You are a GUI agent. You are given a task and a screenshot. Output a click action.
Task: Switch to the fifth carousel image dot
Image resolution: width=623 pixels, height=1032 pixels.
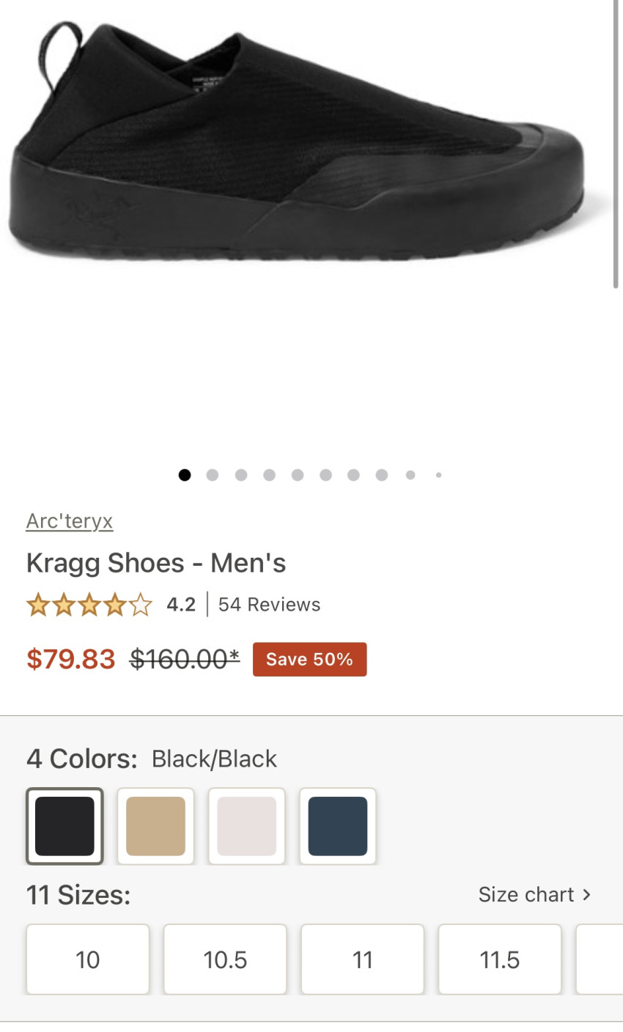tap(298, 475)
